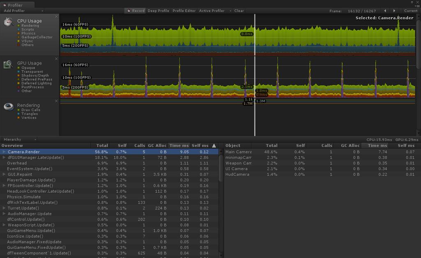Expand the GUI.Repaint row
Image resolution: width=421 pixels, height=258 pixels.
coord(4,174)
